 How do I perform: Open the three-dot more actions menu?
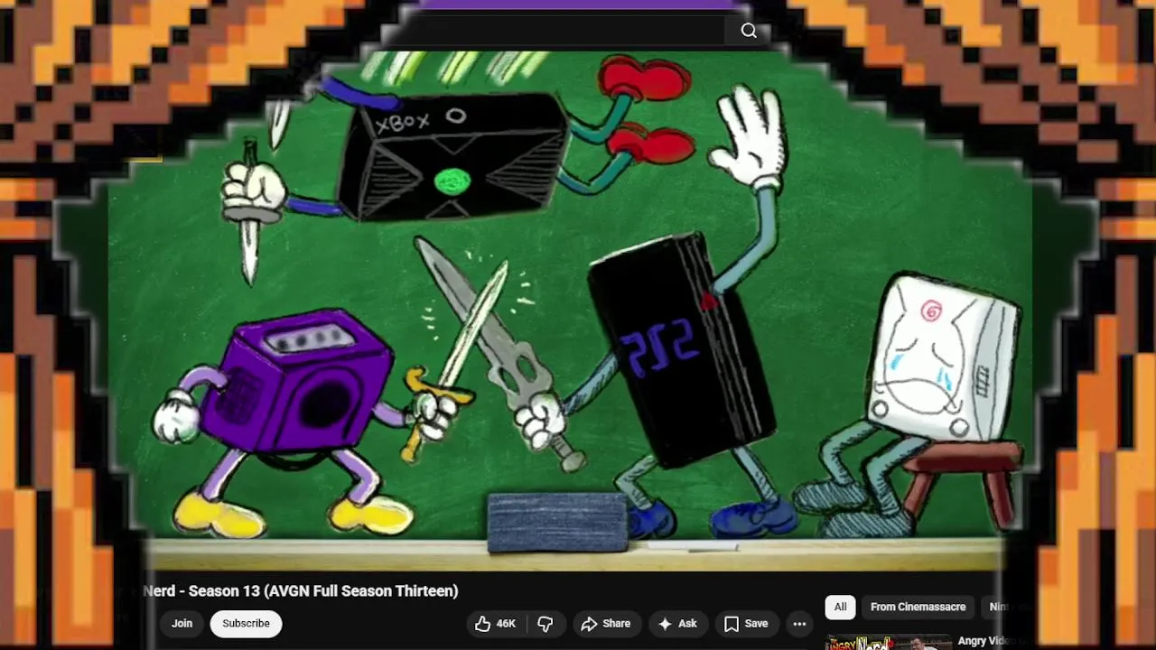tap(799, 624)
